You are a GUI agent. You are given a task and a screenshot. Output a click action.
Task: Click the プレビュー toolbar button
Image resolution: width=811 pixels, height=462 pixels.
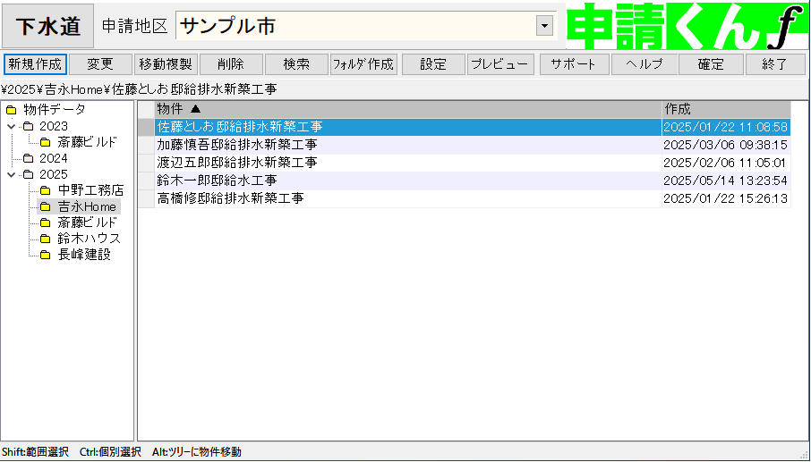pyautogui.click(x=501, y=64)
